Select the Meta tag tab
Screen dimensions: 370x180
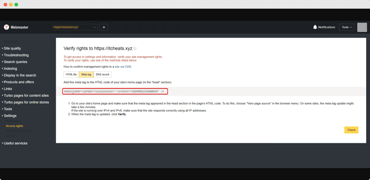tap(86, 74)
